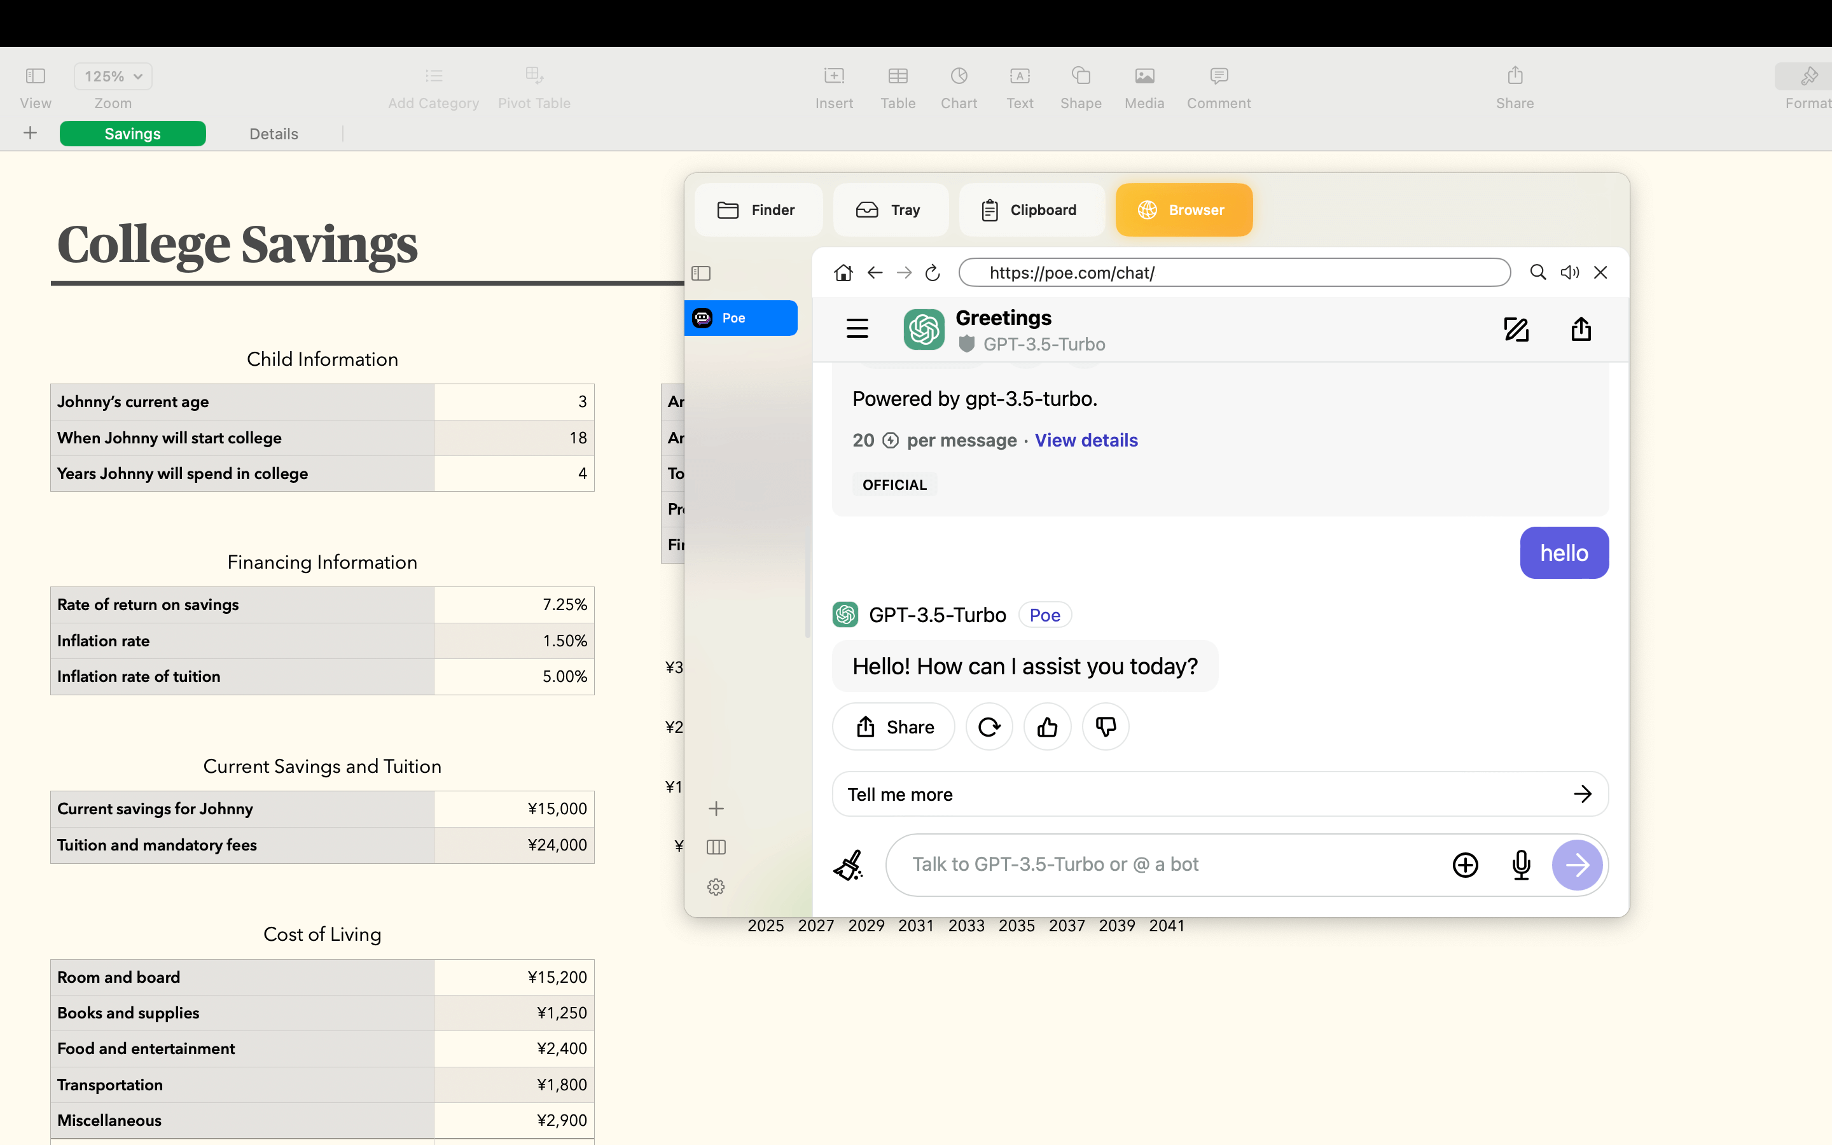1832x1145 pixels.
Task: Focus the poe.com URL address field
Action: [x=1234, y=273]
